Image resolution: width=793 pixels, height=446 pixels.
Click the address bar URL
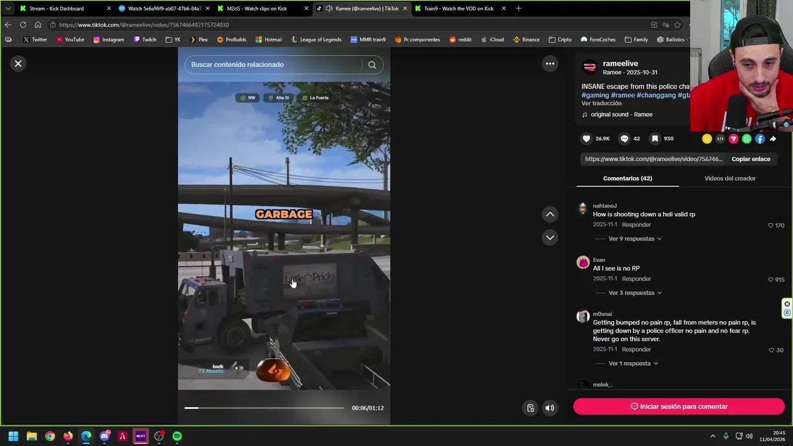(x=144, y=25)
